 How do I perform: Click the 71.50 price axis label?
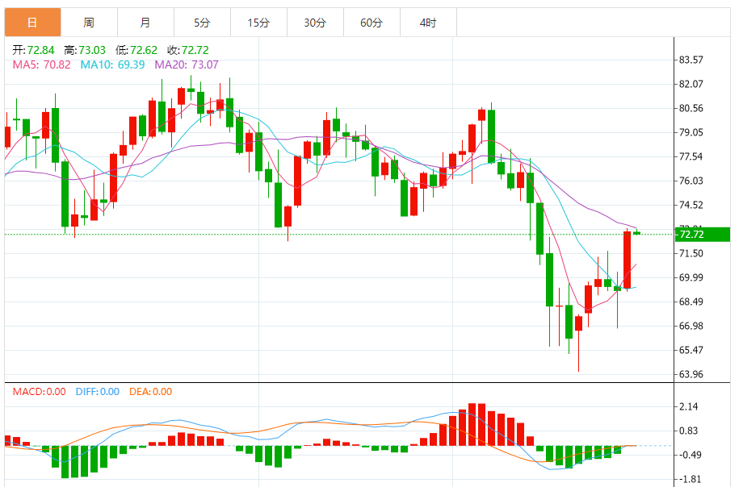click(691, 253)
